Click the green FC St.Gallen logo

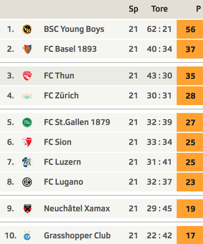[x=27, y=122]
